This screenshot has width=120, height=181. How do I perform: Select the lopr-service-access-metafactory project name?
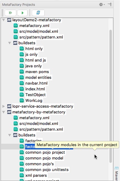click(43, 106)
